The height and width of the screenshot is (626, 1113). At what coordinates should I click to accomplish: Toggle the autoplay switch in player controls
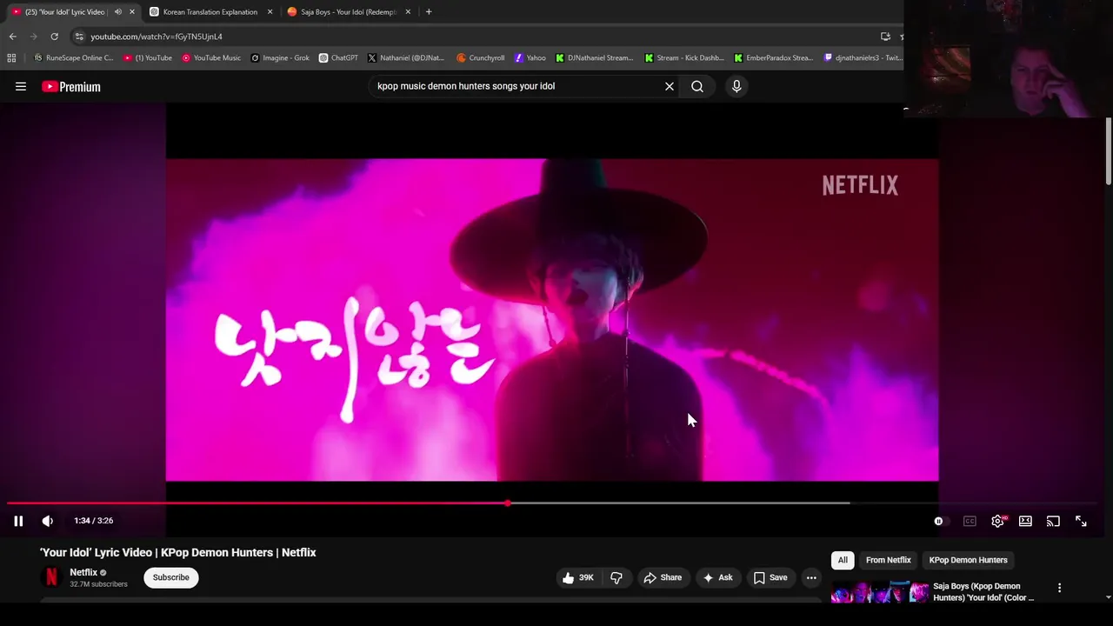(x=942, y=521)
